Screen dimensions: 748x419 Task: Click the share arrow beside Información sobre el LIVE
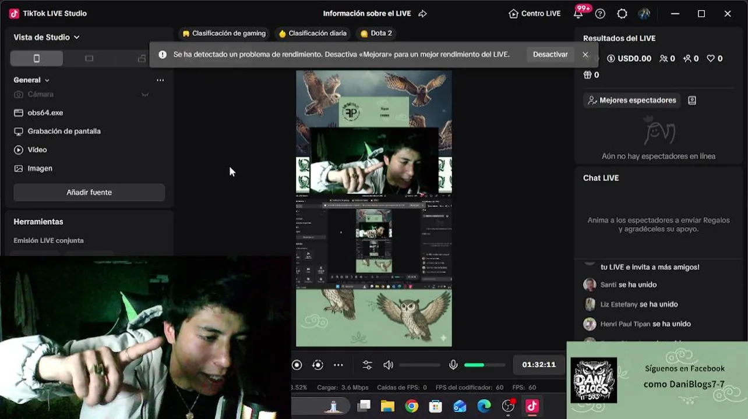423,13
